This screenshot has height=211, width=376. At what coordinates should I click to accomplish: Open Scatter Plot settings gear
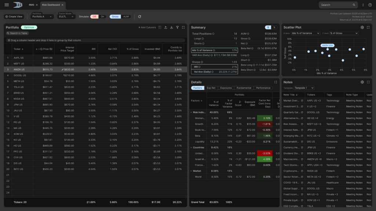(362, 27)
